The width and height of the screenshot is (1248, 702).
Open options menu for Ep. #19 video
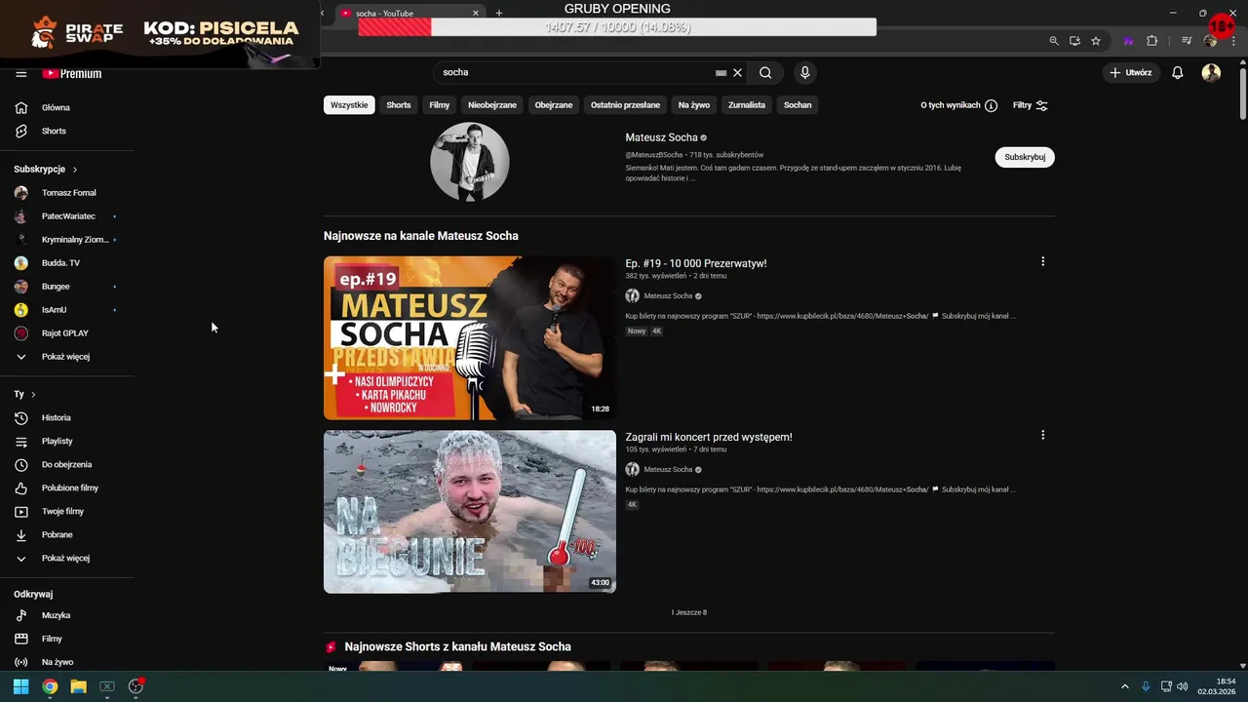click(1042, 261)
